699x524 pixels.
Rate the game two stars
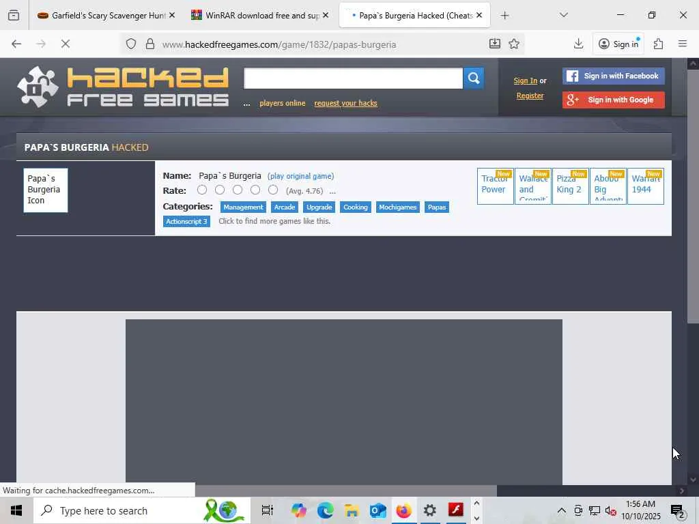click(x=220, y=190)
